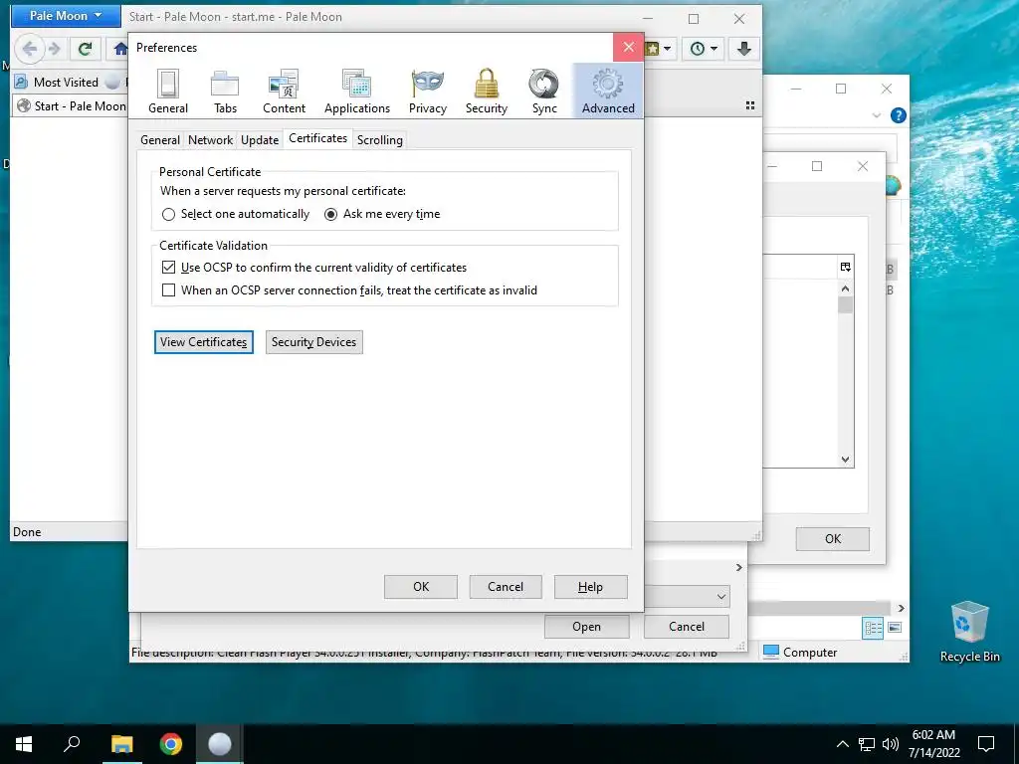This screenshot has width=1019, height=764.
Task: Click the tab groups grid icon
Action: click(750, 105)
